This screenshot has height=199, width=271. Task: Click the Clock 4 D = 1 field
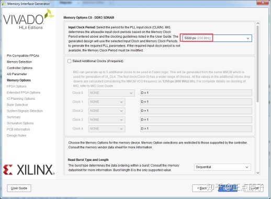coord(196,129)
